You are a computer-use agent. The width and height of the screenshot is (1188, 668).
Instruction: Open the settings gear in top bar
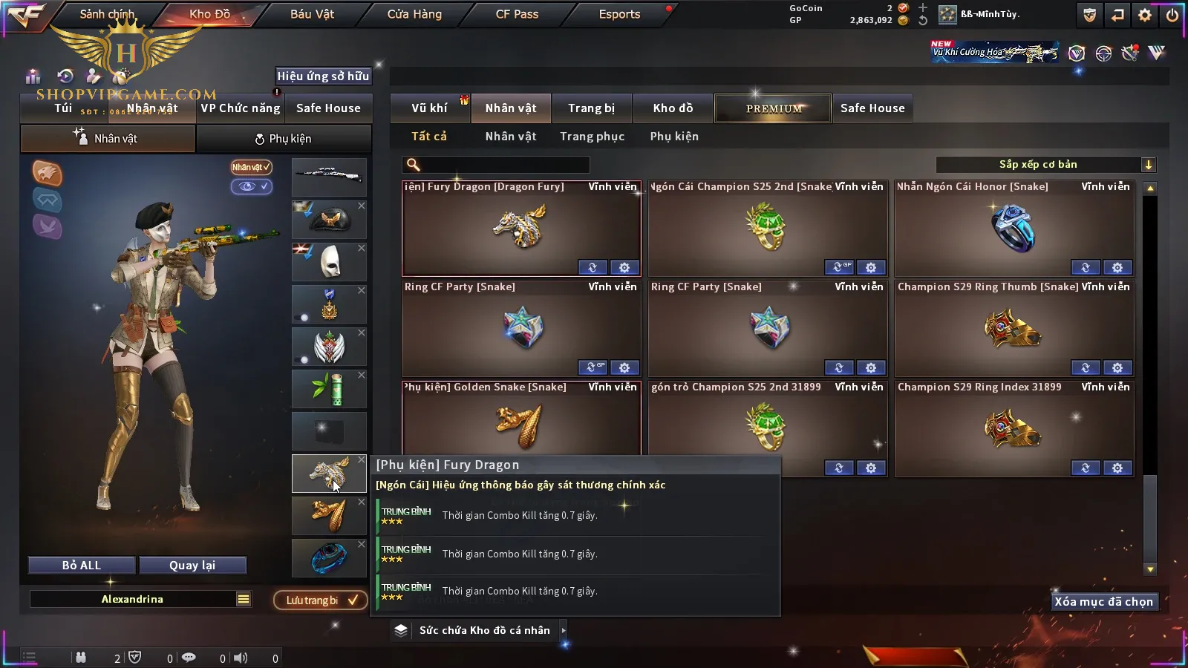tap(1145, 15)
